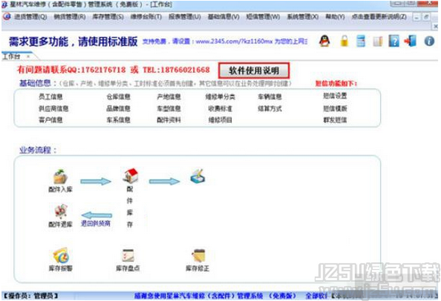Screen dimensions: 441x301
Task: Open the 报表管理(U) menu
Action: [184, 17]
